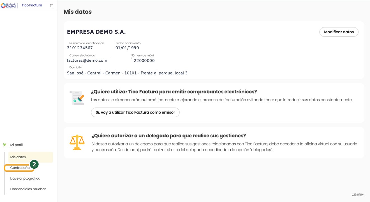This screenshot has width=370, height=202.
Task: Click the Mis datos page heading
Action: (78, 12)
